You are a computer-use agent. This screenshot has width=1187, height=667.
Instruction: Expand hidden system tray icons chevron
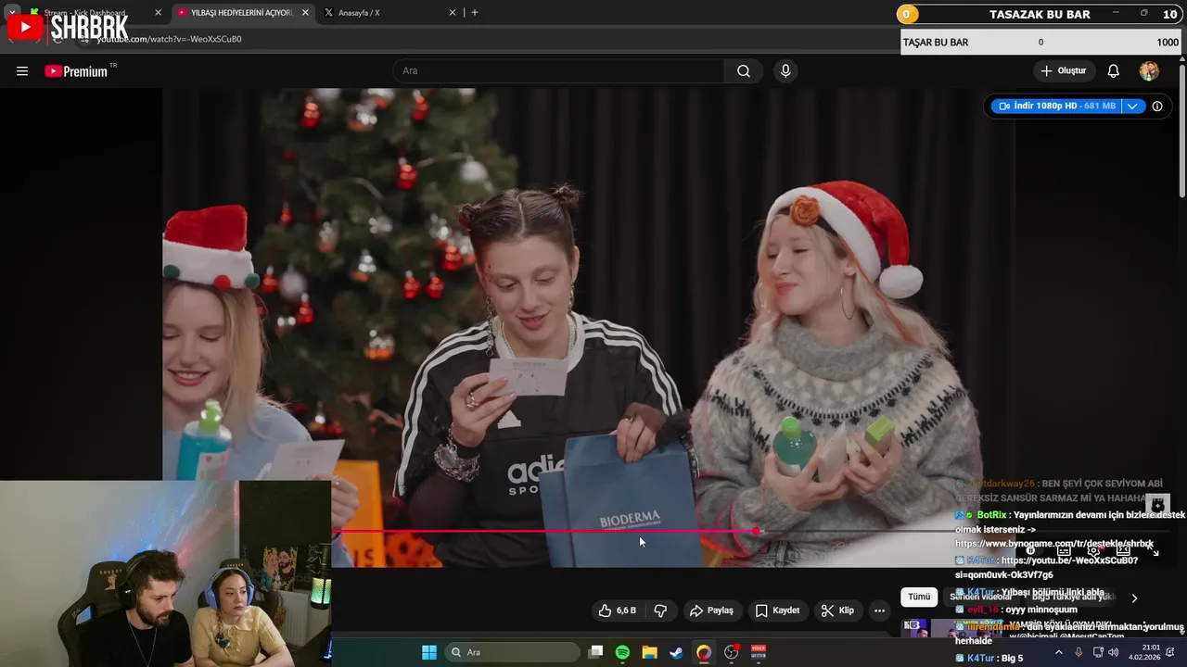[x=1059, y=652]
